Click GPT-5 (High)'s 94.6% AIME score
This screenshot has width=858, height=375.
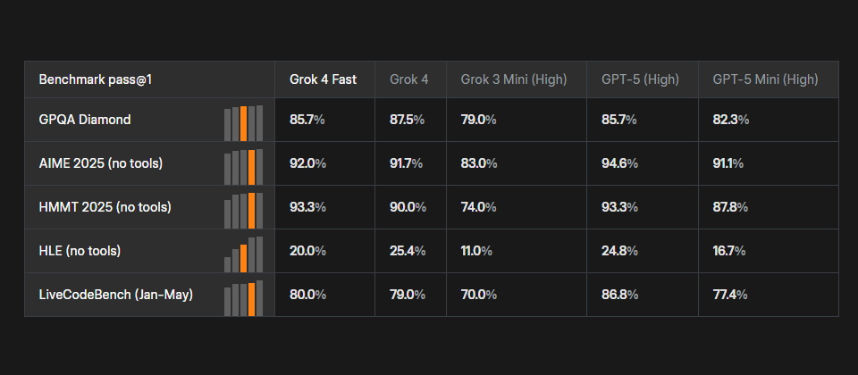click(619, 163)
